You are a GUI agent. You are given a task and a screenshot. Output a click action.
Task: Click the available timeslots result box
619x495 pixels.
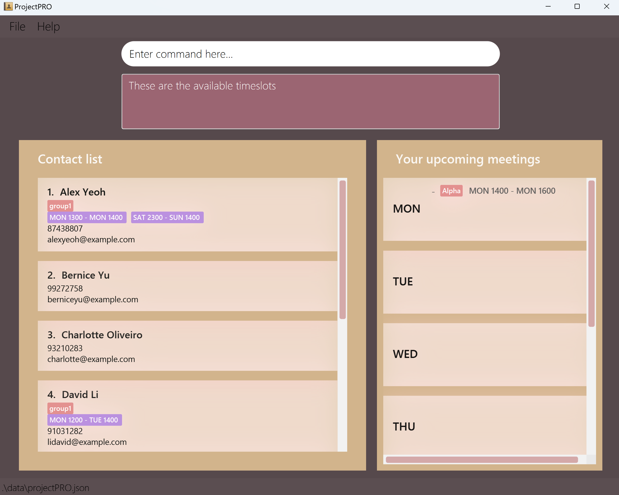coord(310,102)
